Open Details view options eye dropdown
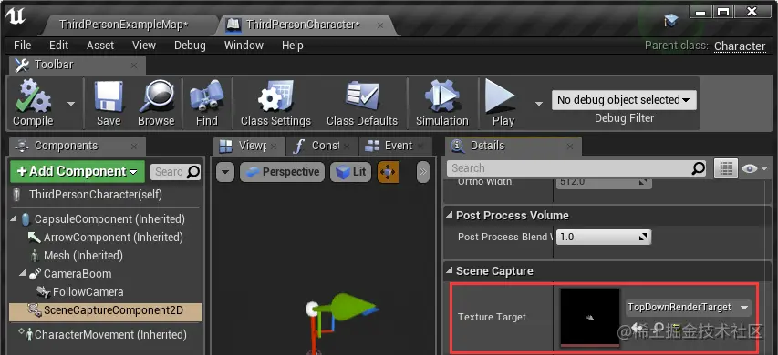Image resolution: width=778 pixels, height=355 pixels. point(754,168)
